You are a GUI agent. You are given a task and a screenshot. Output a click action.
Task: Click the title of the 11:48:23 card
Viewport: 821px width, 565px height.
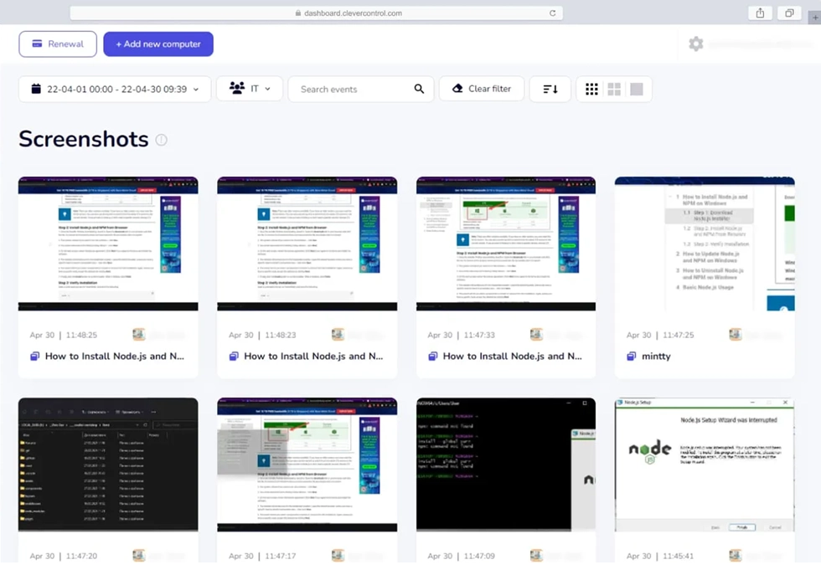pos(313,357)
